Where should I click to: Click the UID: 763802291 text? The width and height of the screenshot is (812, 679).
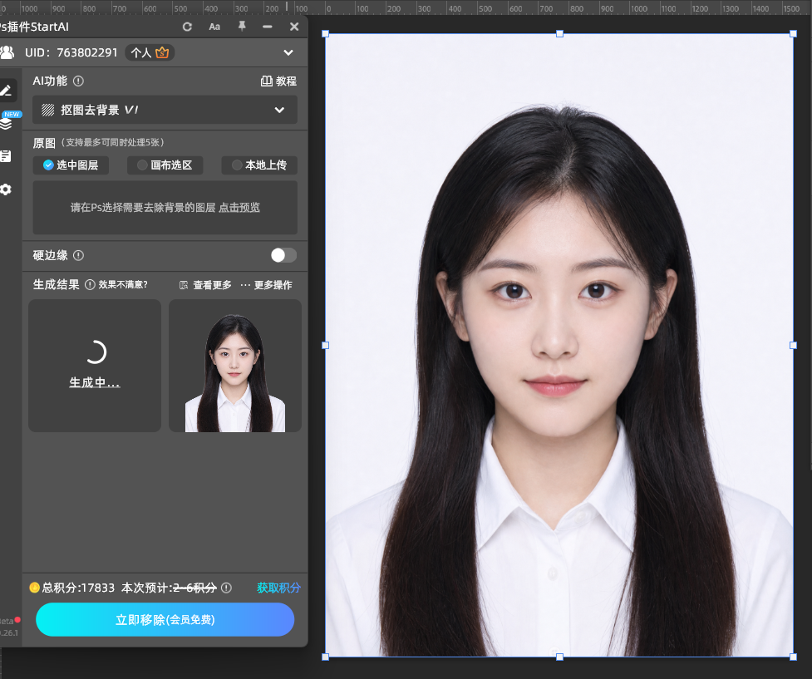pos(71,52)
